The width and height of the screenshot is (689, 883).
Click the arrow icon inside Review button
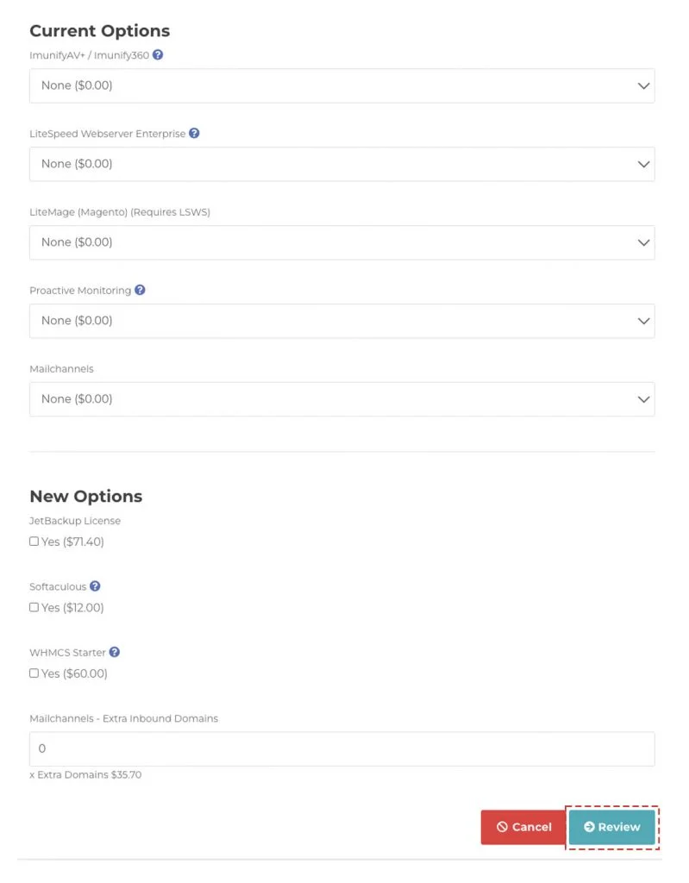[x=592, y=827]
